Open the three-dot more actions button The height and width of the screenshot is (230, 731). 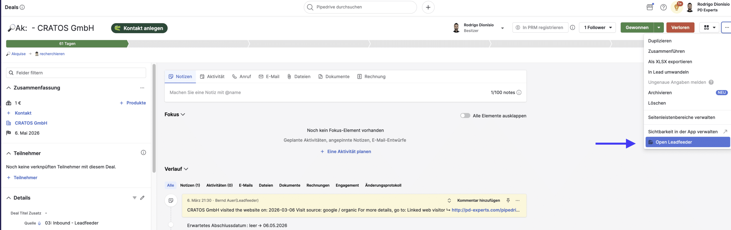click(x=726, y=27)
